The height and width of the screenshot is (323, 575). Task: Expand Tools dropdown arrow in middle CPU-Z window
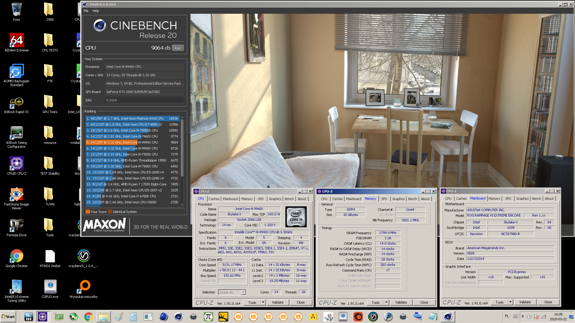[x=386, y=302]
